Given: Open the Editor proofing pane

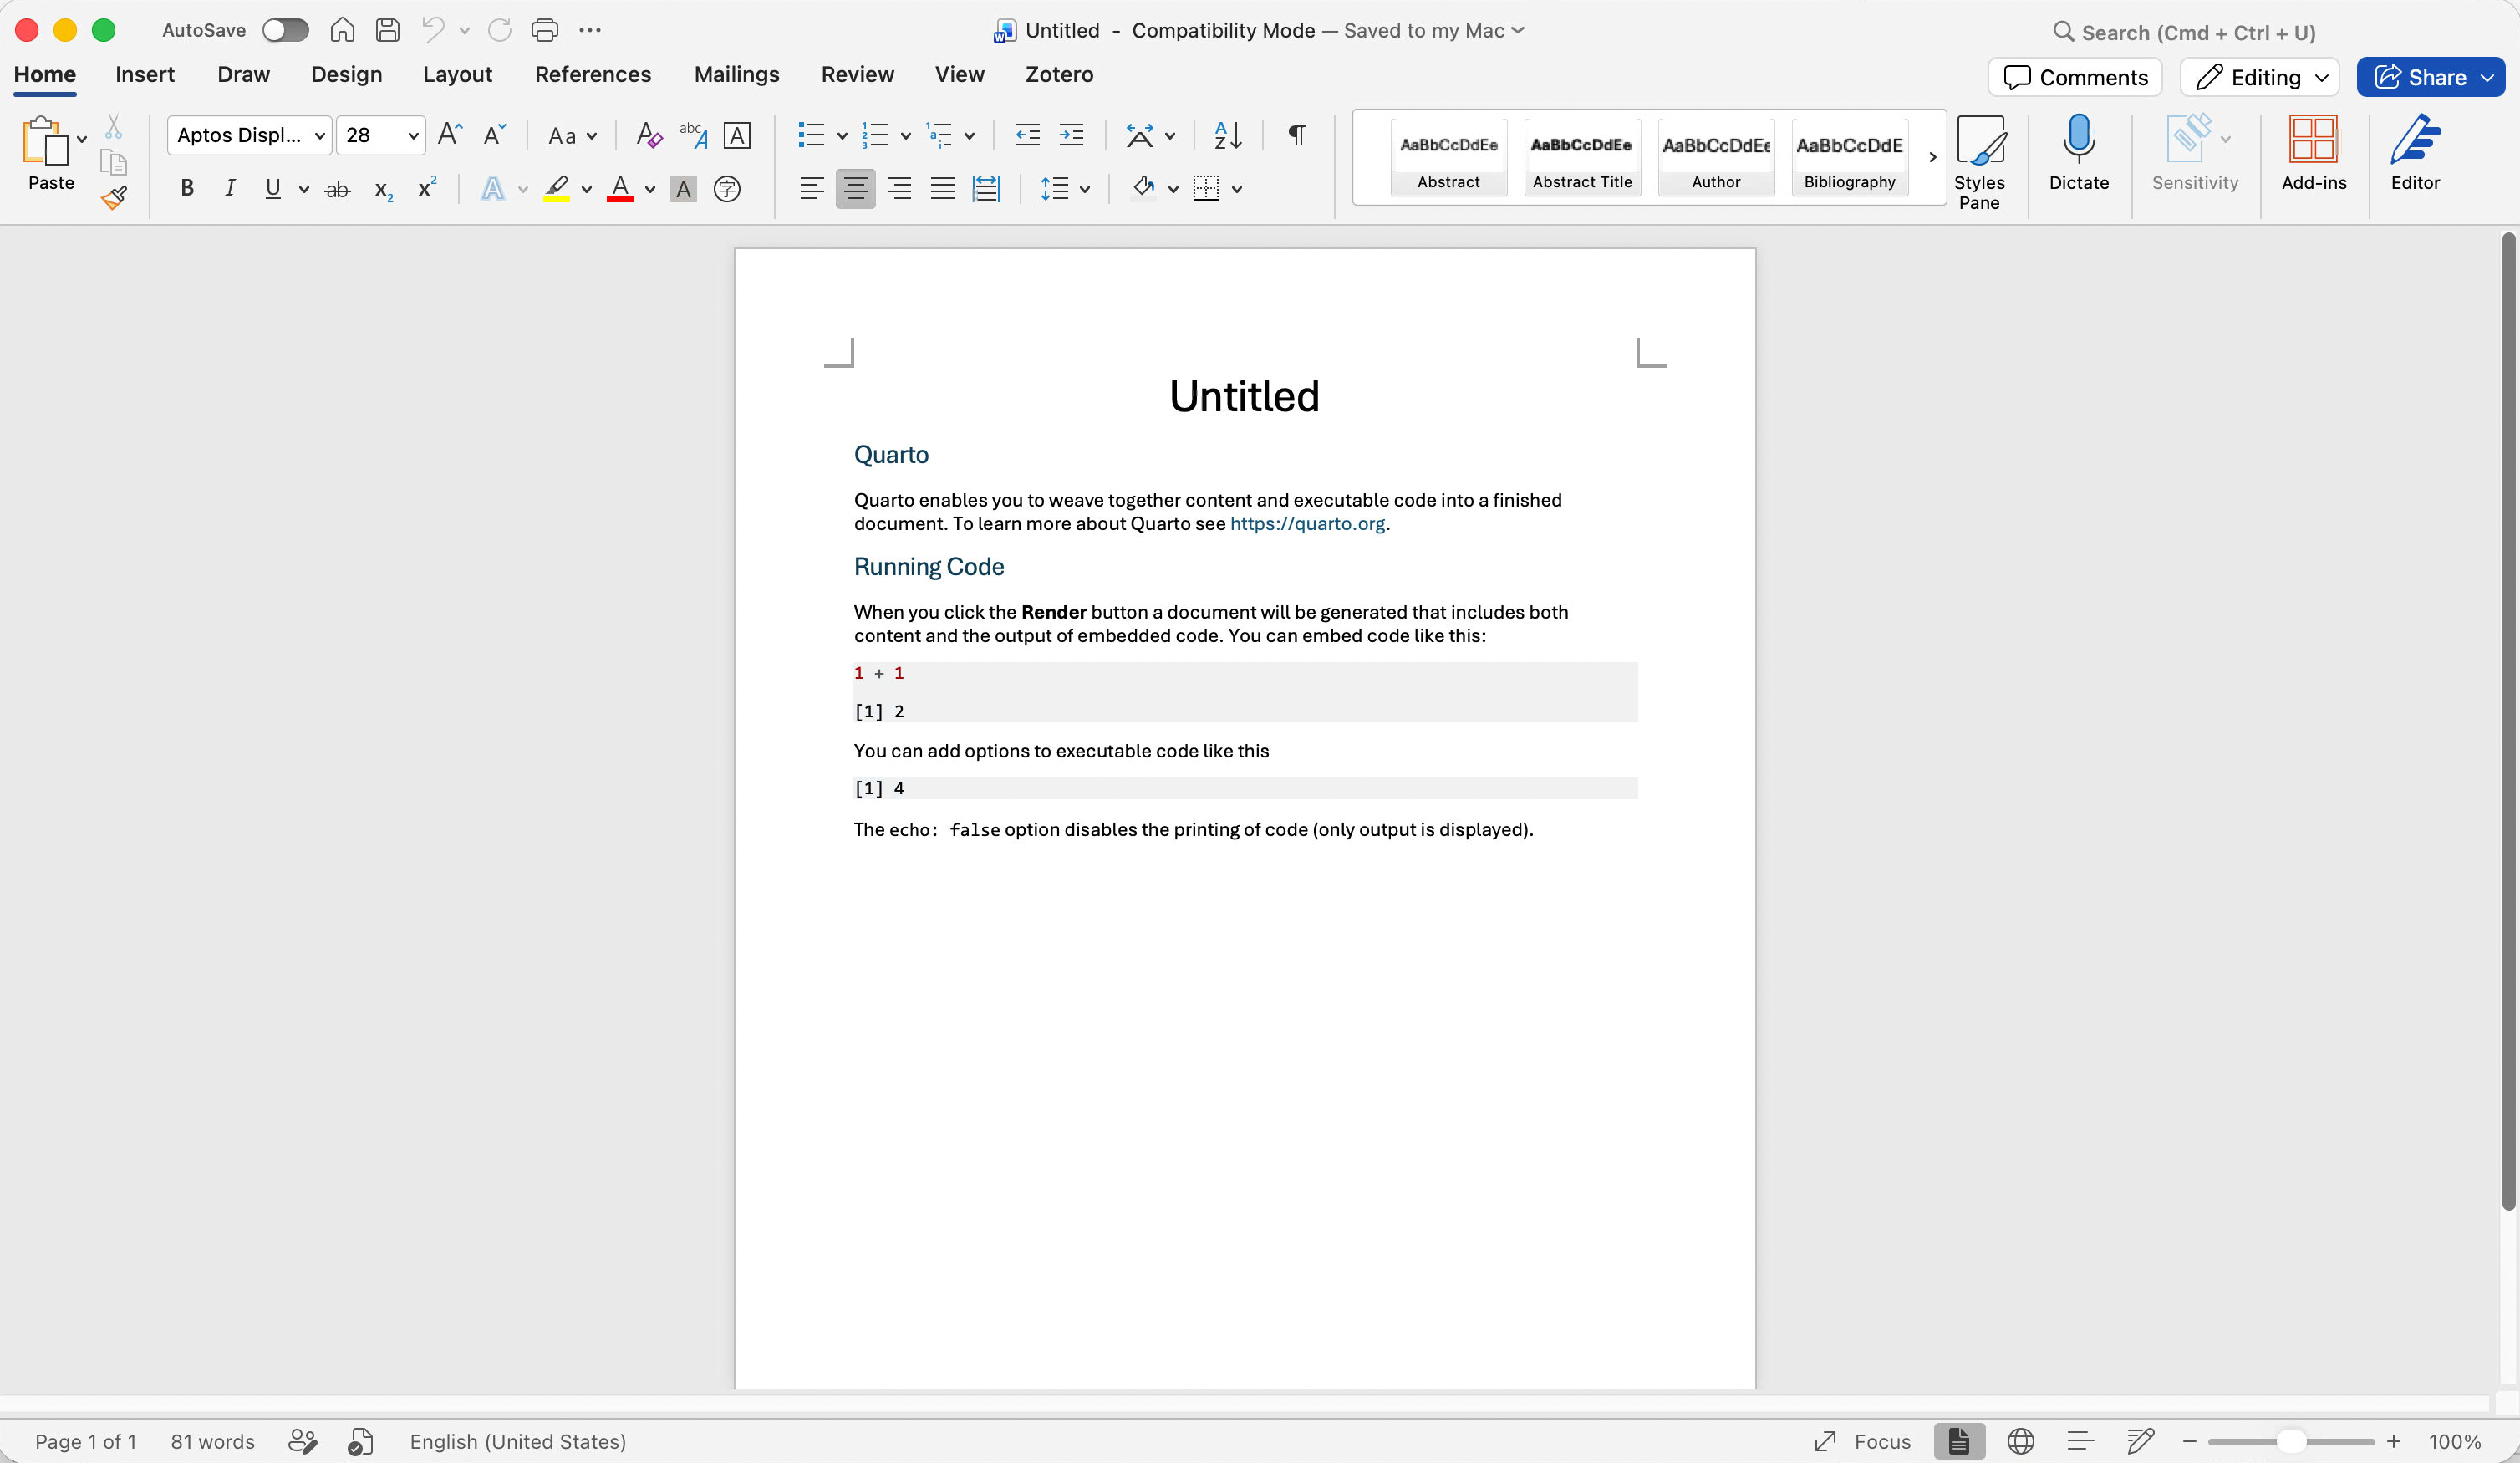Looking at the screenshot, I should [x=2415, y=153].
